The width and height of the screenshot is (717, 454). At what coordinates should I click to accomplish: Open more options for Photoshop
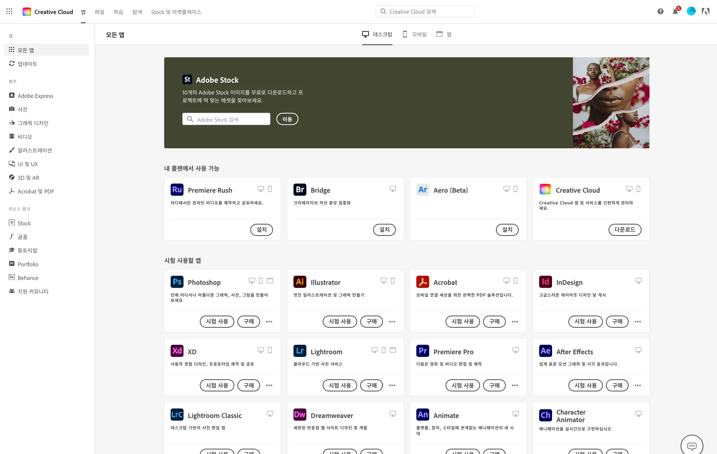269,322
